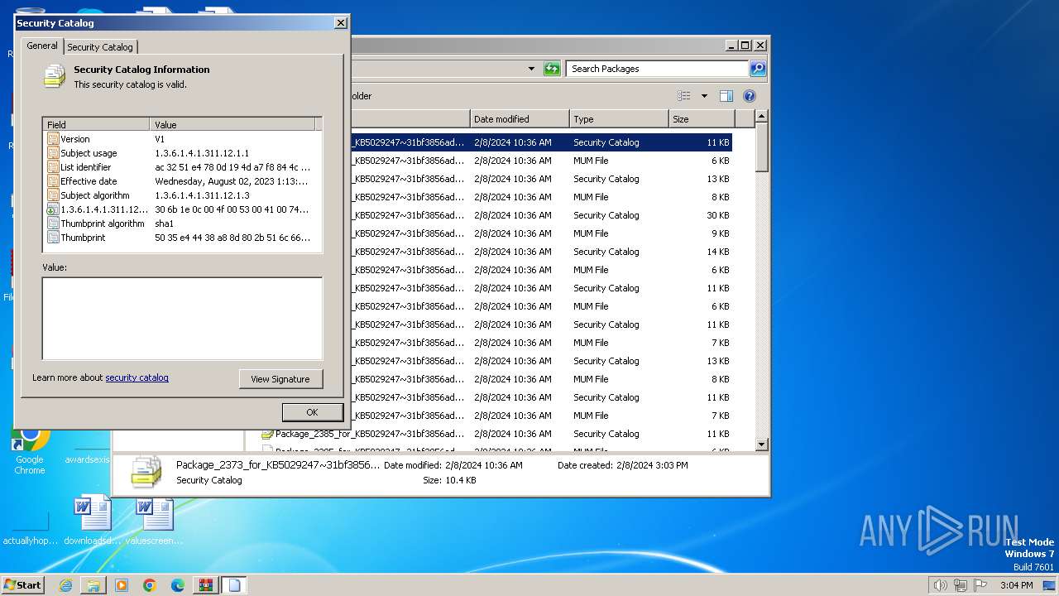Sort files by Size column
1059x596 pixels.
(x=702, y=119)
